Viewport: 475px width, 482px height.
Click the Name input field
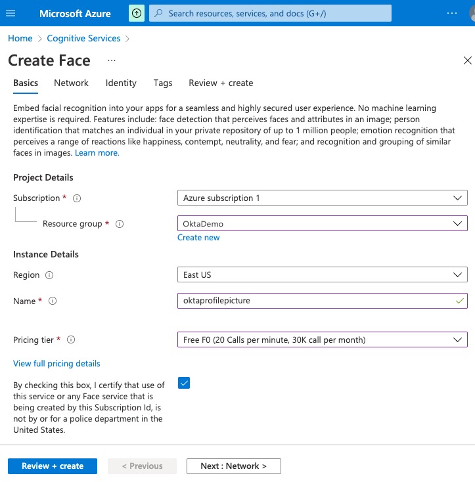315,301
